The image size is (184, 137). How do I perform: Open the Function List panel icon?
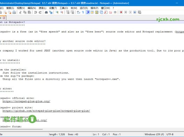[x=106, y=12]
